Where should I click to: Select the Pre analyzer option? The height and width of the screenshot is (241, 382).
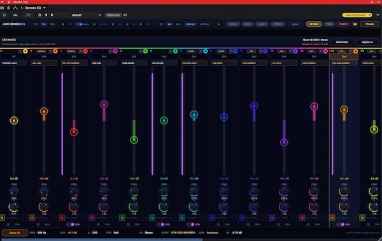tap(43, 24)
